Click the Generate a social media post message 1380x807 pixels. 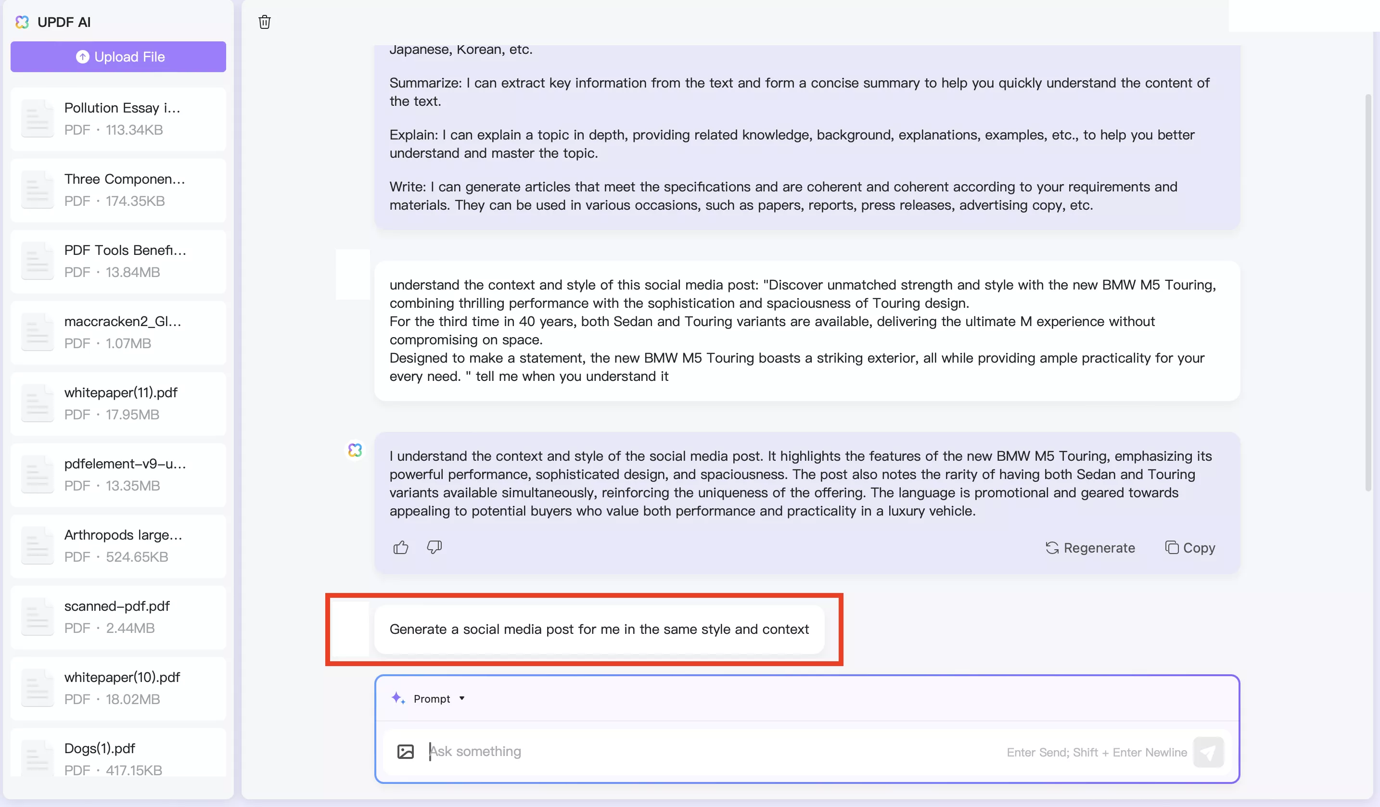(599, 630)
